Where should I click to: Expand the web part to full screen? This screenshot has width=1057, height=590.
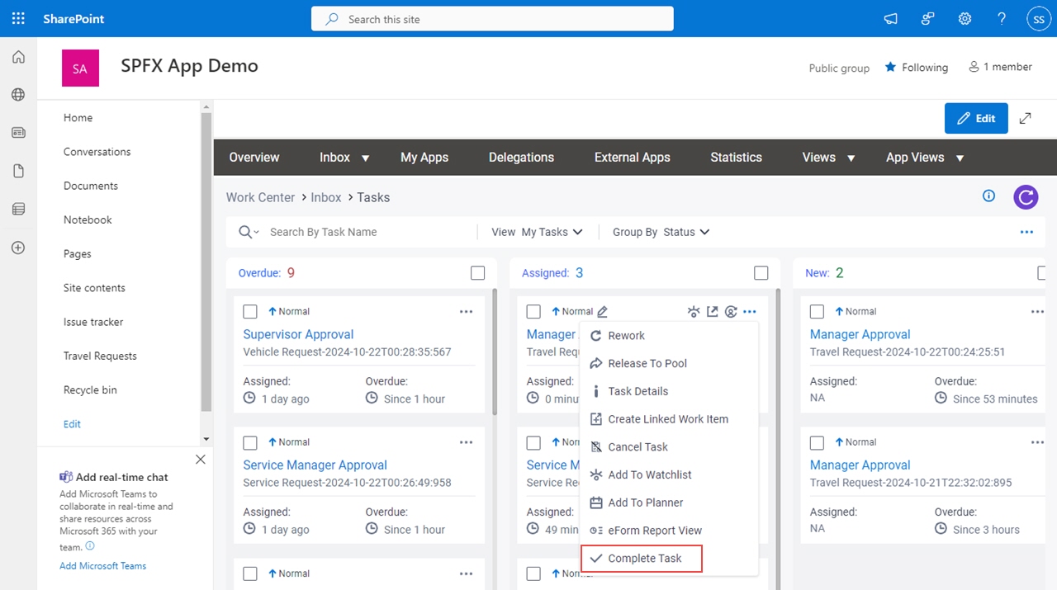1026,118
